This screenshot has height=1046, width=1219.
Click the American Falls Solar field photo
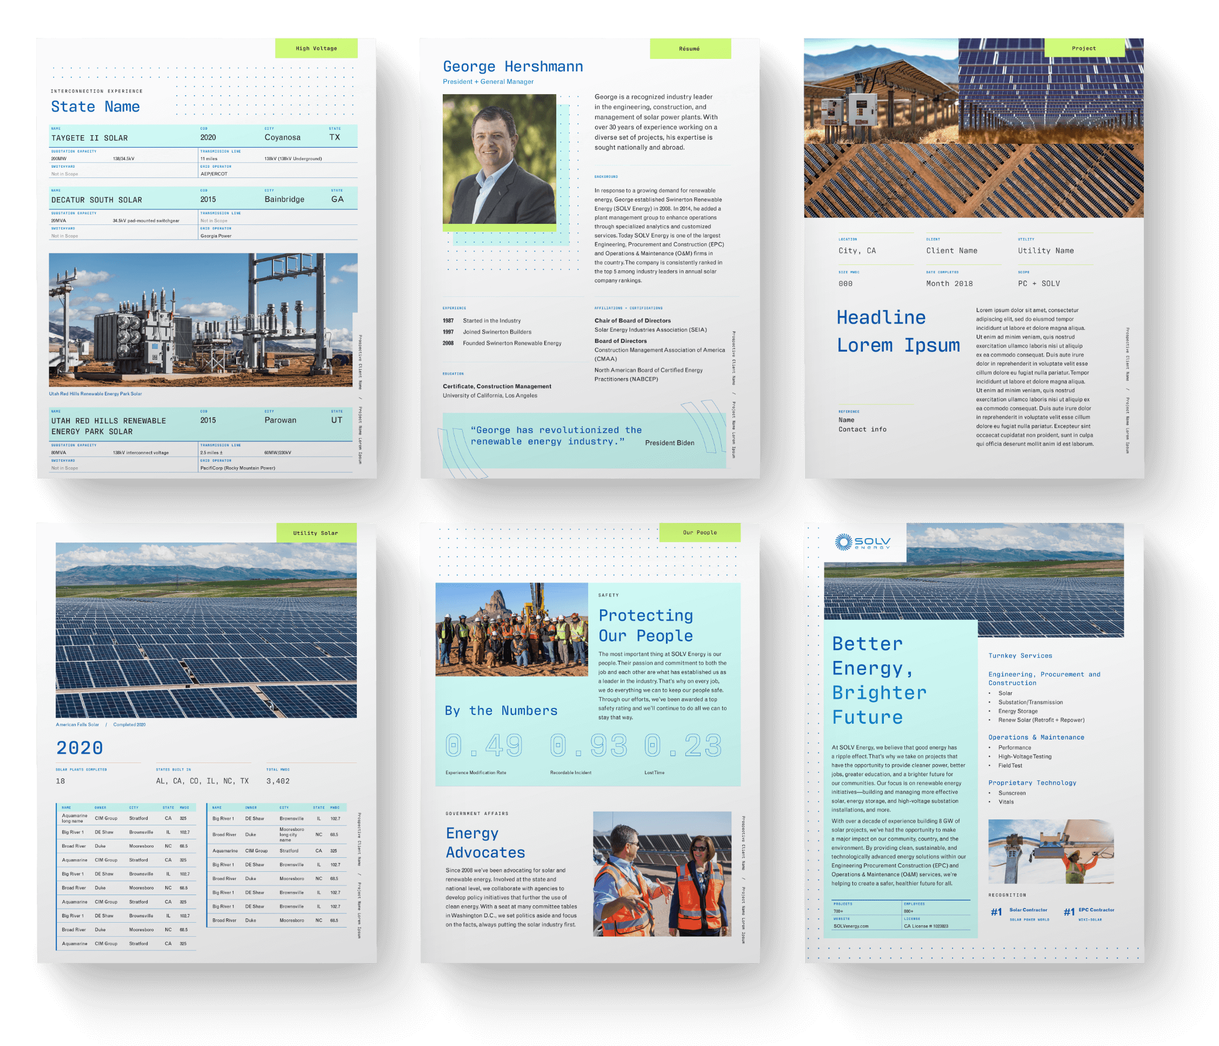pyautogui.click(x=206, y=630)
